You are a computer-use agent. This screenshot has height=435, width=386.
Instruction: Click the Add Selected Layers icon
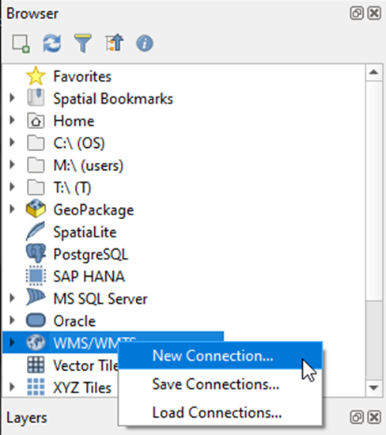point(21,43)
